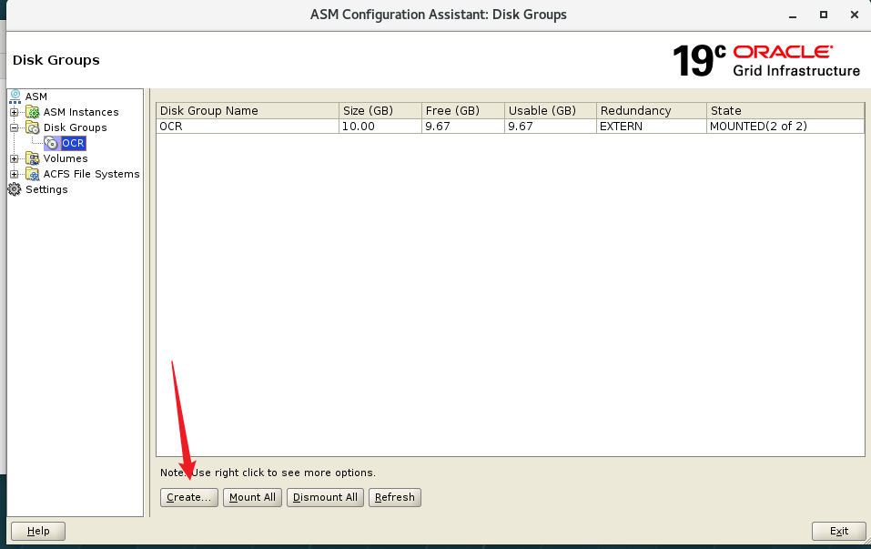871x549 pixels.
Task: Click the ACFS File Systems folder icon
Action: pyautogui.click(x=33, y=175)
